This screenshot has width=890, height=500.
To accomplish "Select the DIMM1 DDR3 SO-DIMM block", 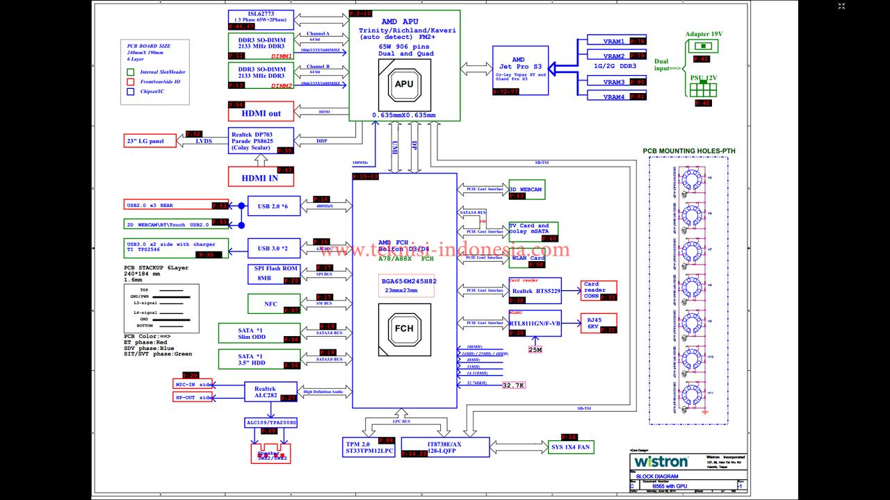I will (261, 46).
